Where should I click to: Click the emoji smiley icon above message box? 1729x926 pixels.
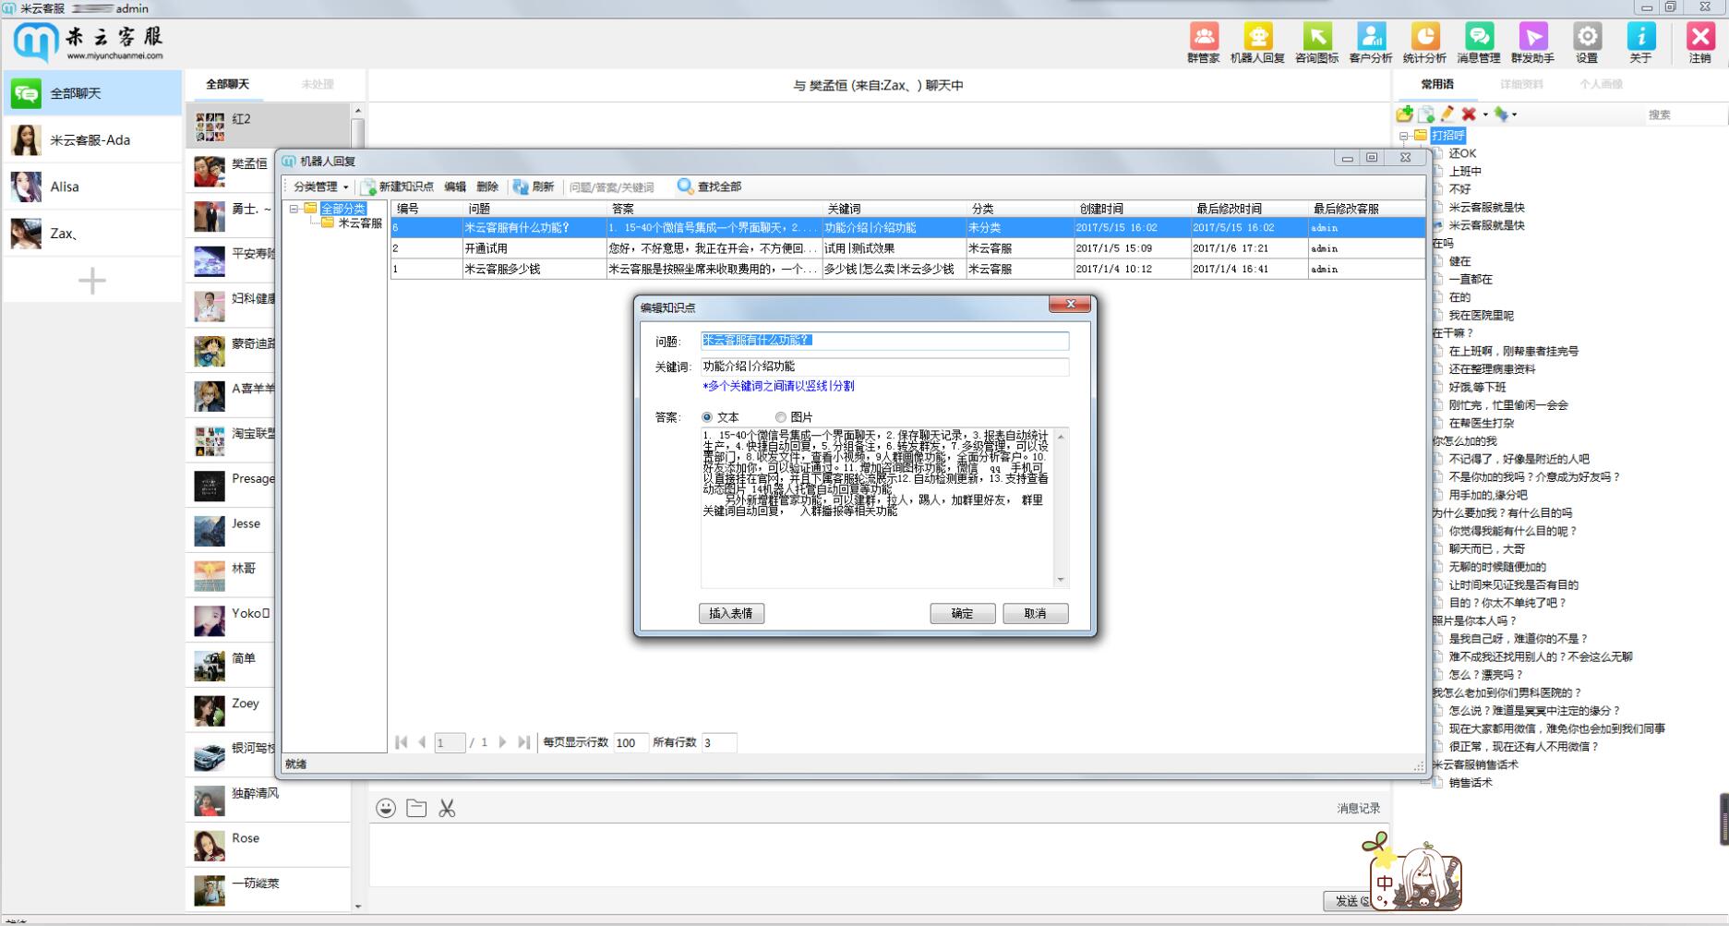386,808
